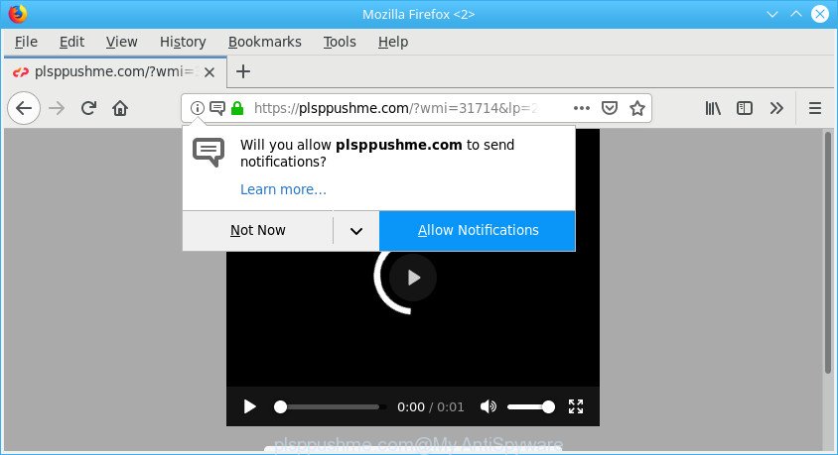
Task: Play video from the control bar
Action: point(249,406)
